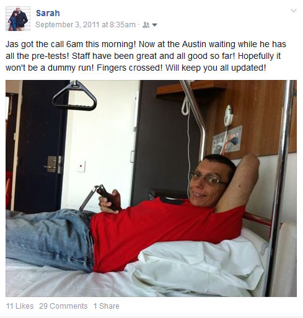
Task: Expand the audience selector arrow beside timestamp
Action: (x=154, y=25)
